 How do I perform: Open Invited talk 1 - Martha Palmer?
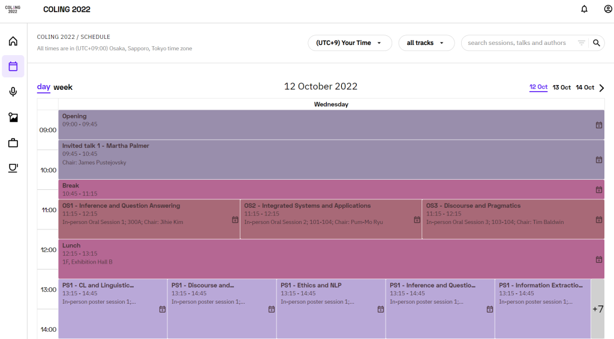pos(331,159)
